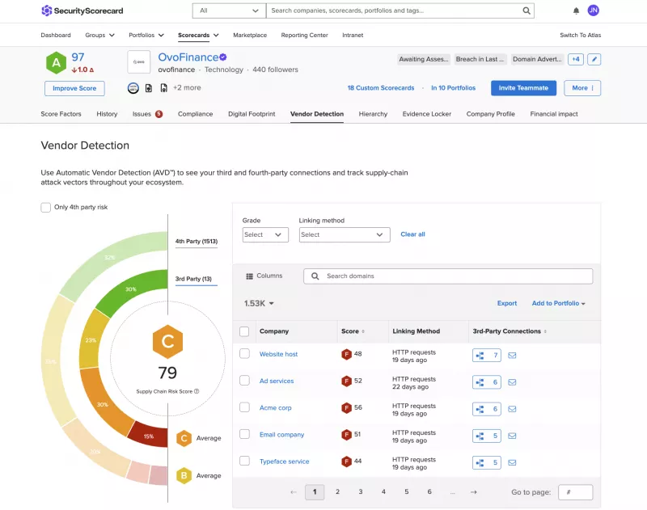Open connections graph for Website host

[487, 356]
